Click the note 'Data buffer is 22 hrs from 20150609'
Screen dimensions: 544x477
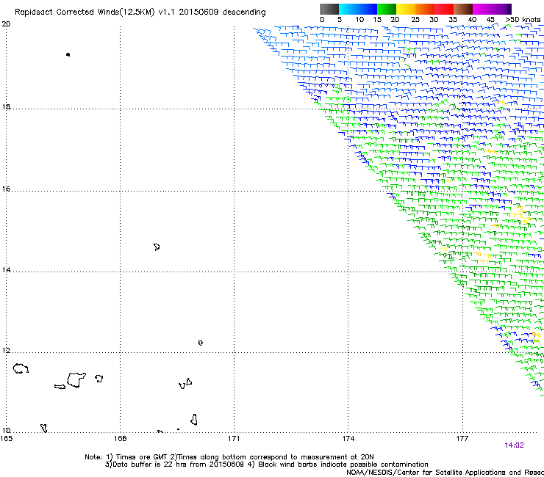179,465
